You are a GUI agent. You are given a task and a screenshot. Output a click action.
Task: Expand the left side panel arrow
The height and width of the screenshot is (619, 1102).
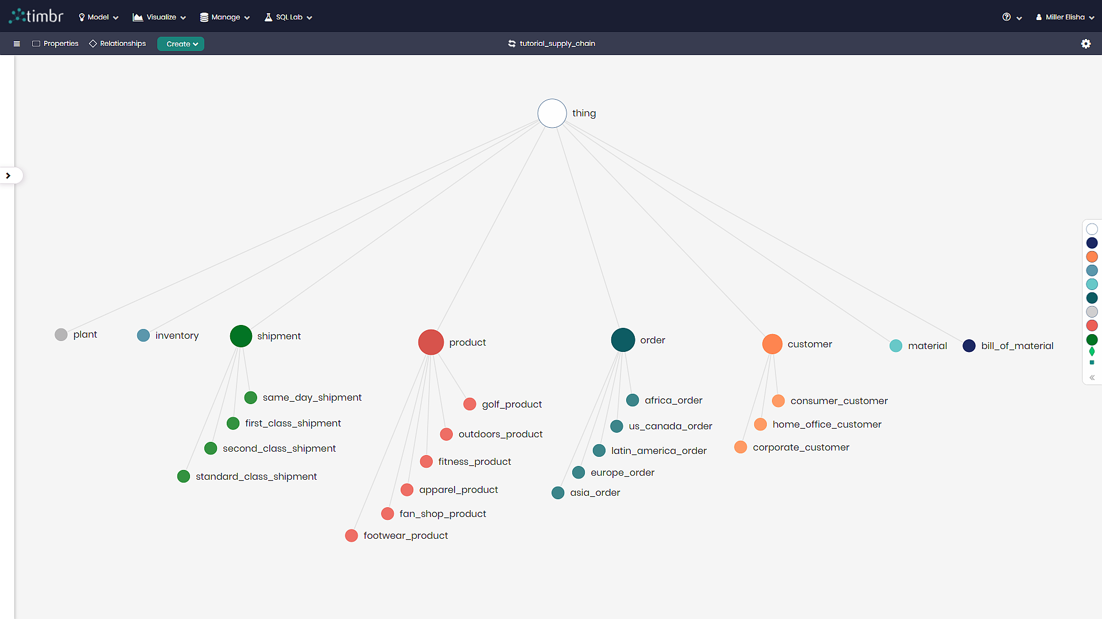(8, 175)
